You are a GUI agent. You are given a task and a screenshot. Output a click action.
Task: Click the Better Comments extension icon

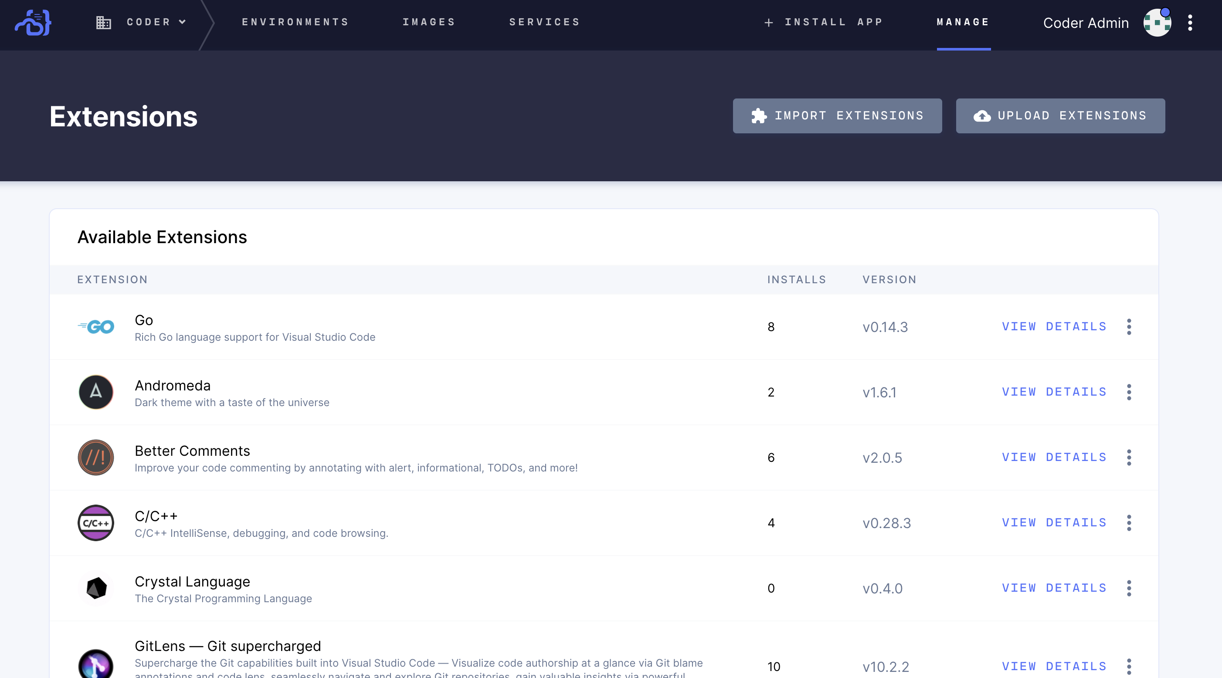[96, 458]
